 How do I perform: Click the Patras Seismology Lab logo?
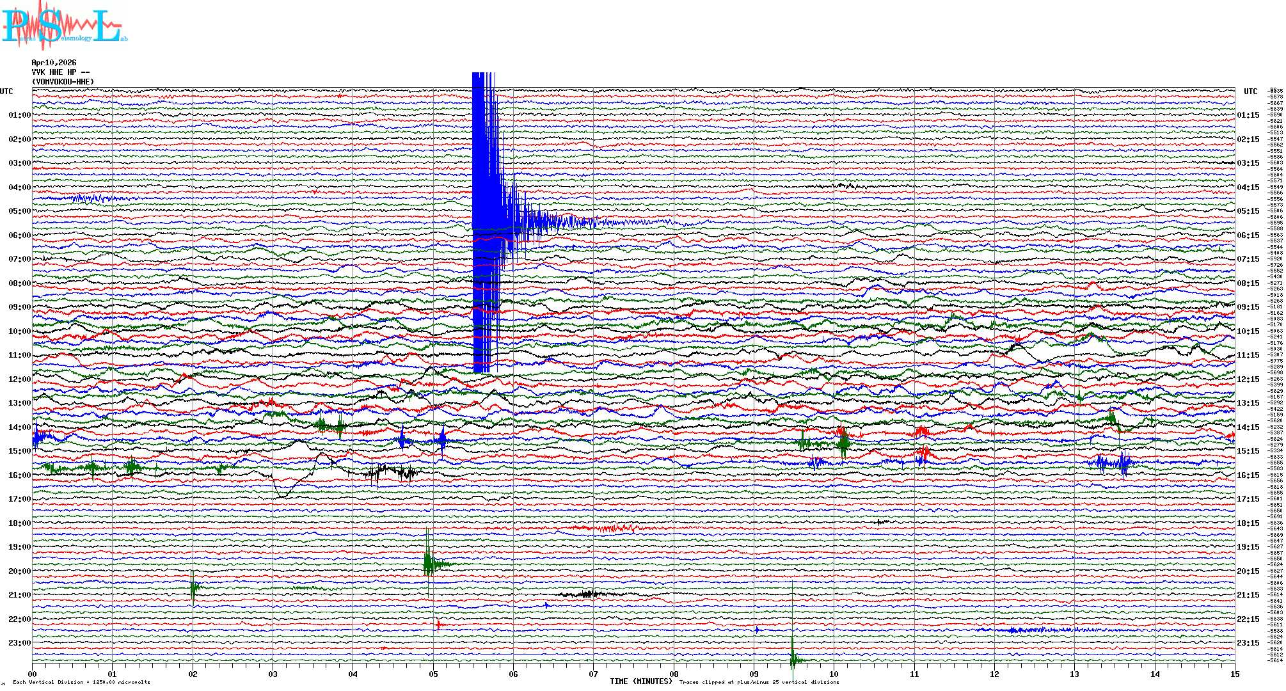64,26
